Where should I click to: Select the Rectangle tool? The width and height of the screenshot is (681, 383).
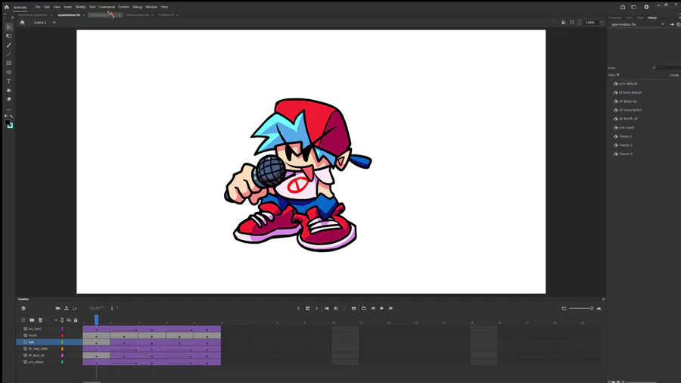tap(8, 64)
